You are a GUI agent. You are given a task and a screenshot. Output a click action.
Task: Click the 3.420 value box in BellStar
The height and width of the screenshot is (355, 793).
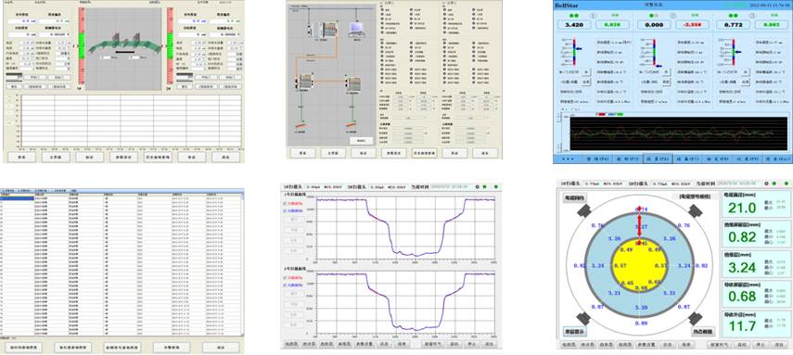tap(574, 24)
